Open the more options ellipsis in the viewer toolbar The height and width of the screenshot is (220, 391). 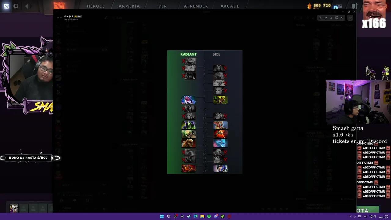coord(342,17)
